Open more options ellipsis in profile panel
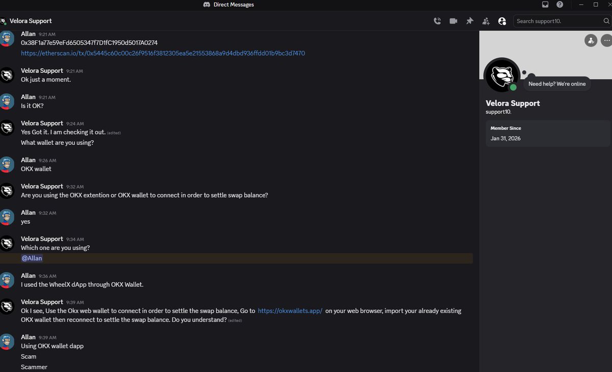The image size is (612, 372). click(606, 40)
